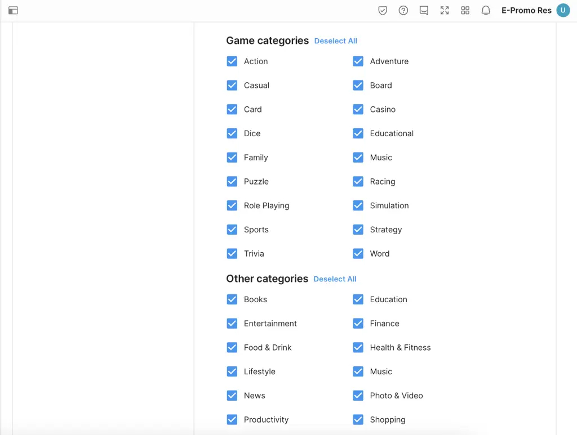Uncheck the News checkbox
This screenshot has width=577, height=435.
[232, 396]
